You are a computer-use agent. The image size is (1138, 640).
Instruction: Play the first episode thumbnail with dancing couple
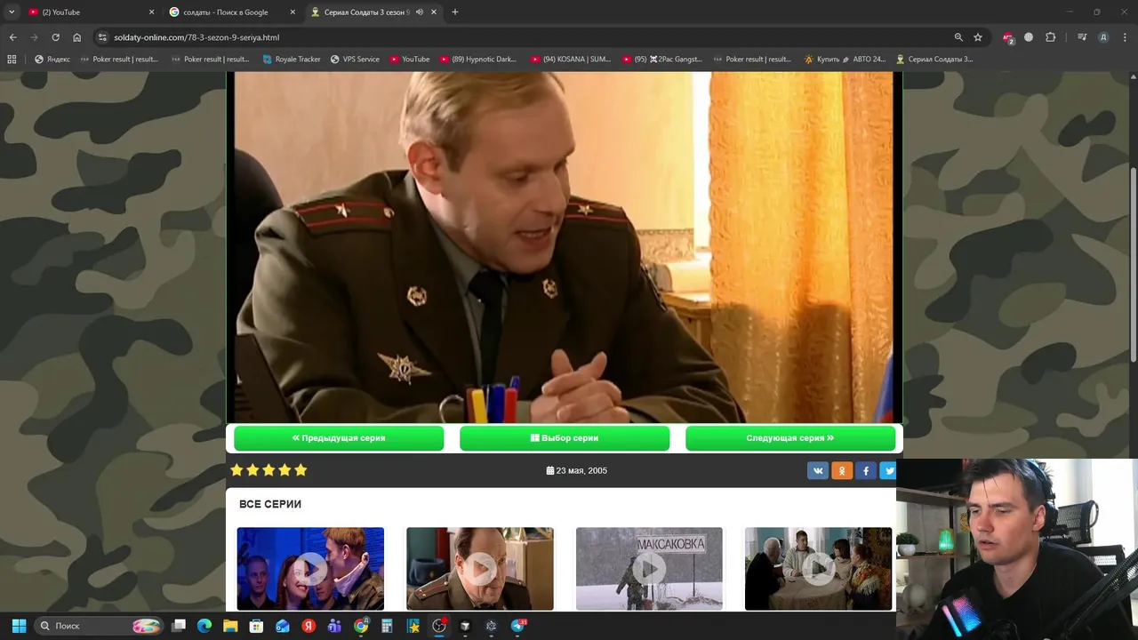310,569
